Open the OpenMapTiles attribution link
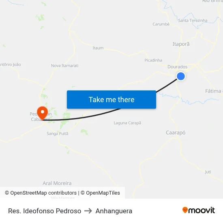Image resolution: width=223 pixels, height=223 pixels. 100,193
